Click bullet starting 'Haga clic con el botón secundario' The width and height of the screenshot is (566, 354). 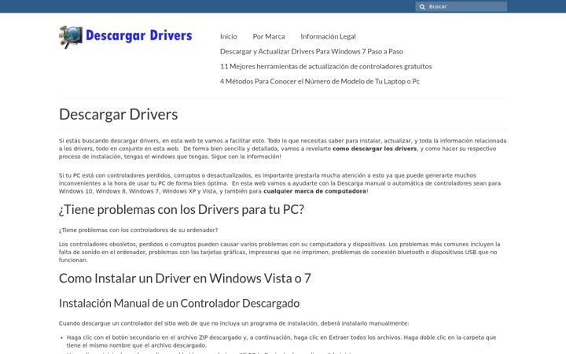coord(281,341)
